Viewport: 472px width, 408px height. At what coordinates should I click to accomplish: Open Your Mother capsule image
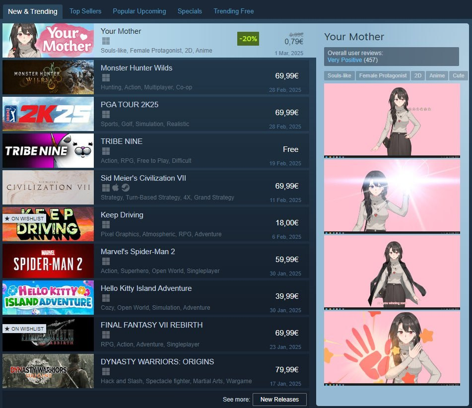48,40
